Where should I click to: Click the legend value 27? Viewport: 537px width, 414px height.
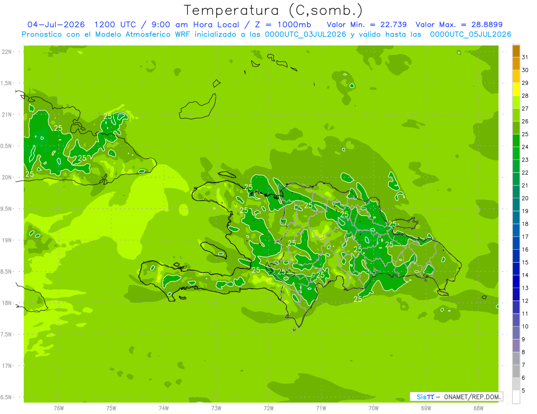point(525,109)
